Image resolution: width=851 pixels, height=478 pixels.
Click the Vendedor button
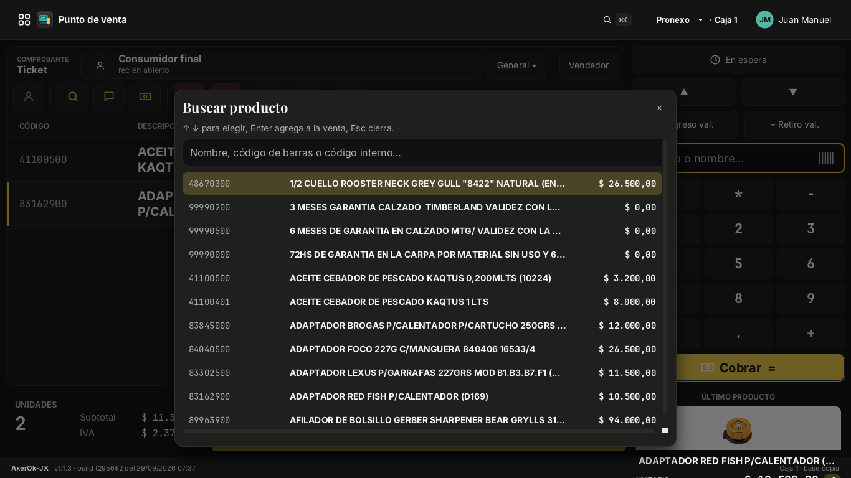tap(589, 65)
